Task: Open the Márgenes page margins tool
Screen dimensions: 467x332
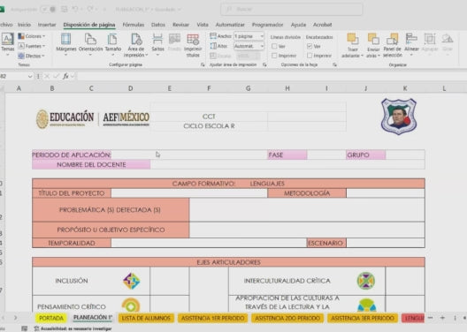Action: [66, 43]
